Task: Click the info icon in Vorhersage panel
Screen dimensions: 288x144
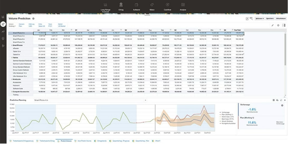Action: click(282, 105)
